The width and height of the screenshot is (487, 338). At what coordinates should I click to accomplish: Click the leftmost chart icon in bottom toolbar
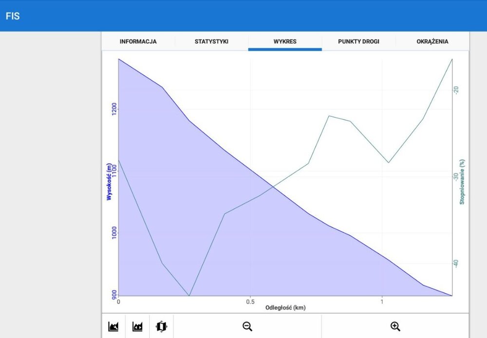[113, 326]
